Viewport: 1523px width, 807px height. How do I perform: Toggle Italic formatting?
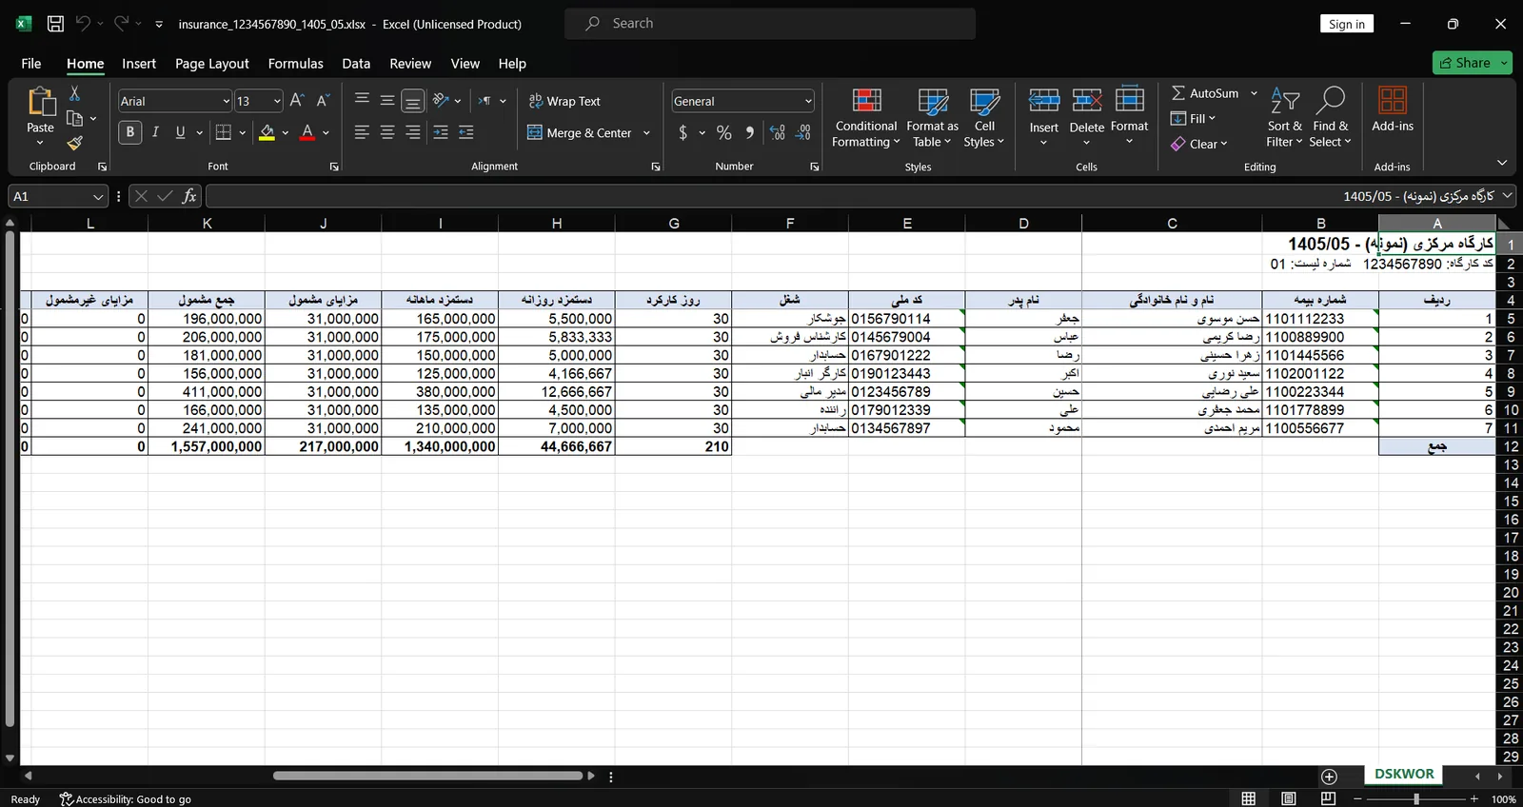(x=155, y=133)
